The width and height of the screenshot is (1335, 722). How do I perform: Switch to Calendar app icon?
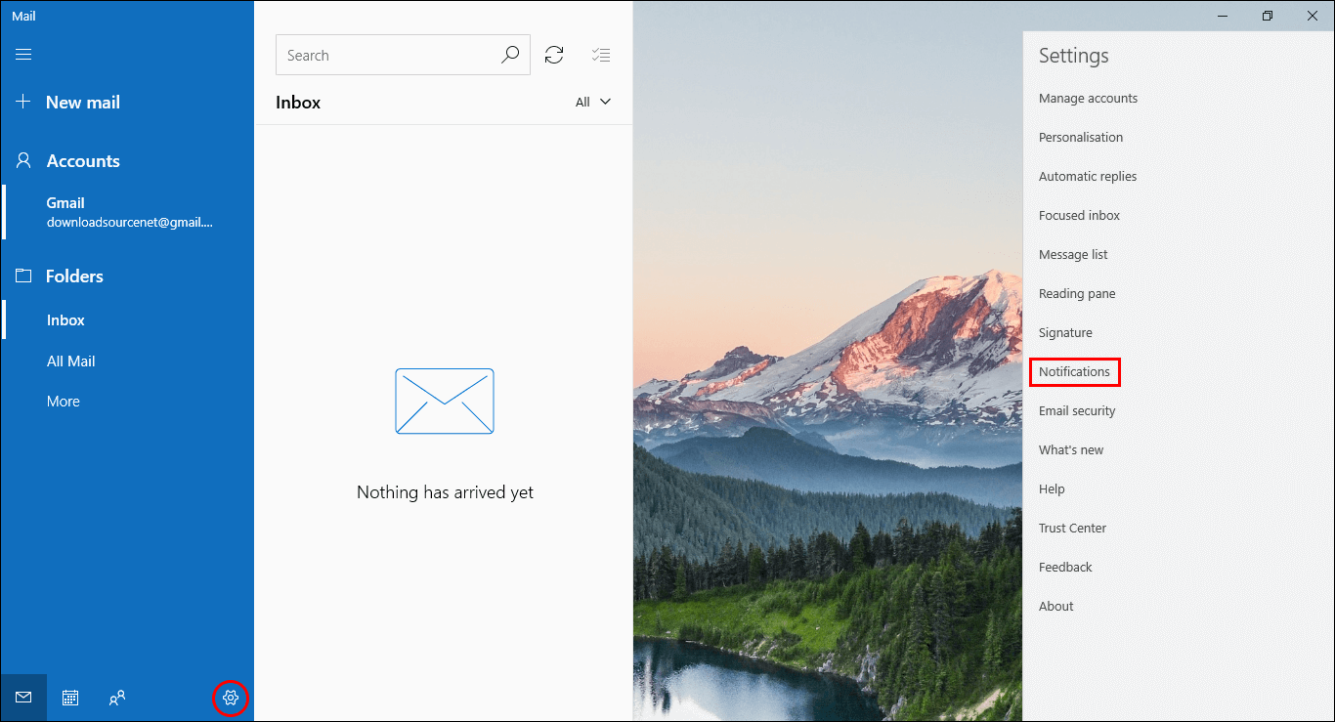pos(70,698)
